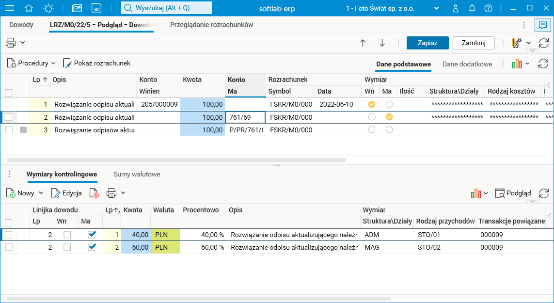
Task: Open the chat panel icon
Action: coord(543,25)
